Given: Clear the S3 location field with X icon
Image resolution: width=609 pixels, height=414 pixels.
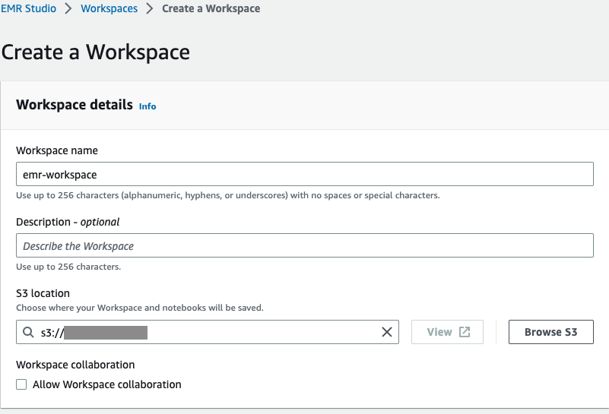Looking at the screenshot, I should tap(387, 332).
